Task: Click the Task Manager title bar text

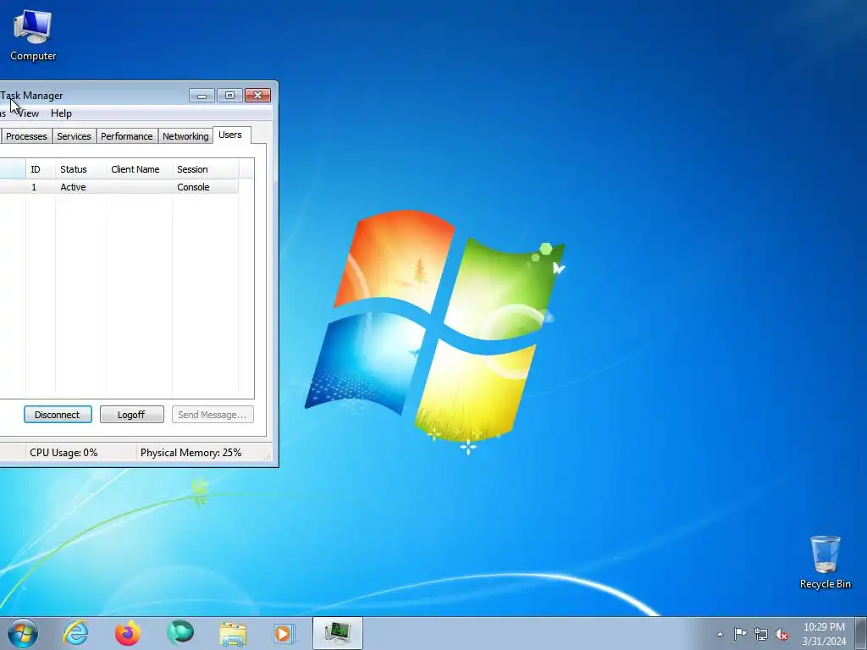Action: point(31,96)
